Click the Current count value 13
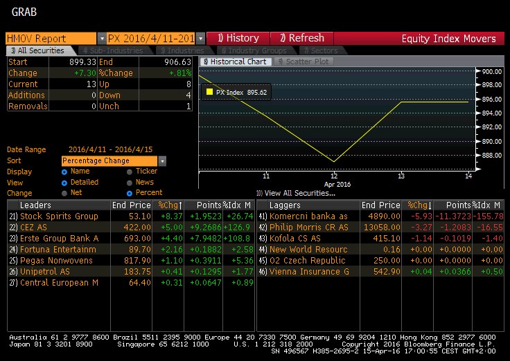 point(91,84)
